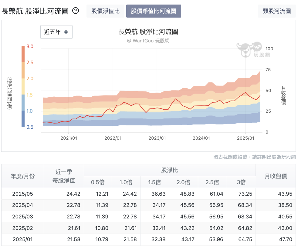Click the 1.5 to 2.0 yellow legend band
Screen dimensions: 298x246
pos(23,86)
